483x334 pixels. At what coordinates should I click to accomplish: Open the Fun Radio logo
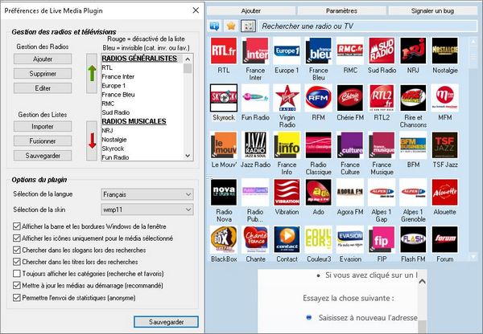(255, 98)
